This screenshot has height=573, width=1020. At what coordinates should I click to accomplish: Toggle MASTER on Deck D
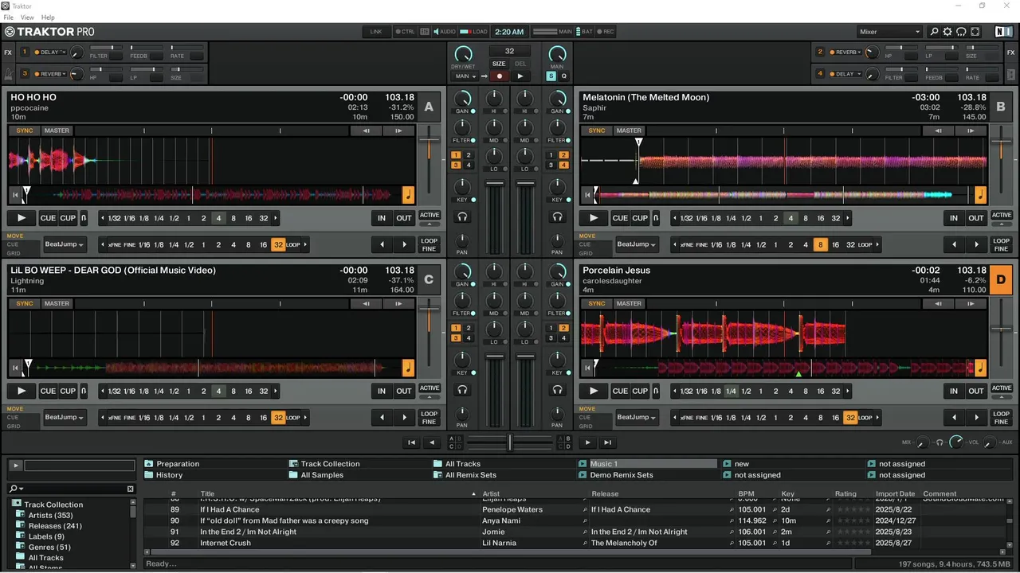pos(629,303)
